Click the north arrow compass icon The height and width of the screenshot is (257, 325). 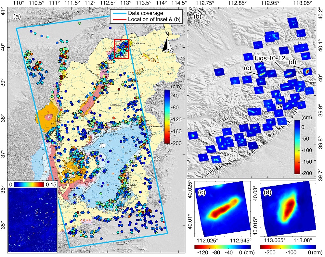point(167,42)
